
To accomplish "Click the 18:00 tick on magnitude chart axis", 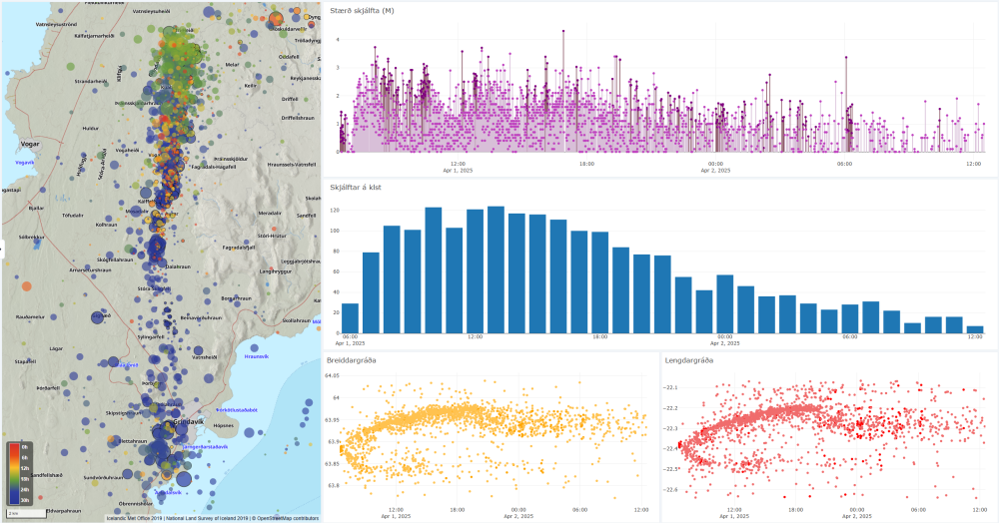I will coord(585,164).
